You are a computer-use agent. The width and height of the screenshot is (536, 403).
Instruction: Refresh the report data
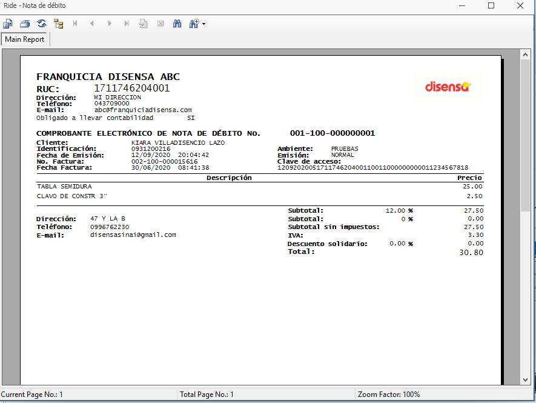(42, 24)
